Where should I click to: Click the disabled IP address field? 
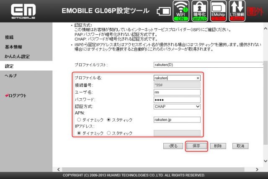(x=177, y=133)
